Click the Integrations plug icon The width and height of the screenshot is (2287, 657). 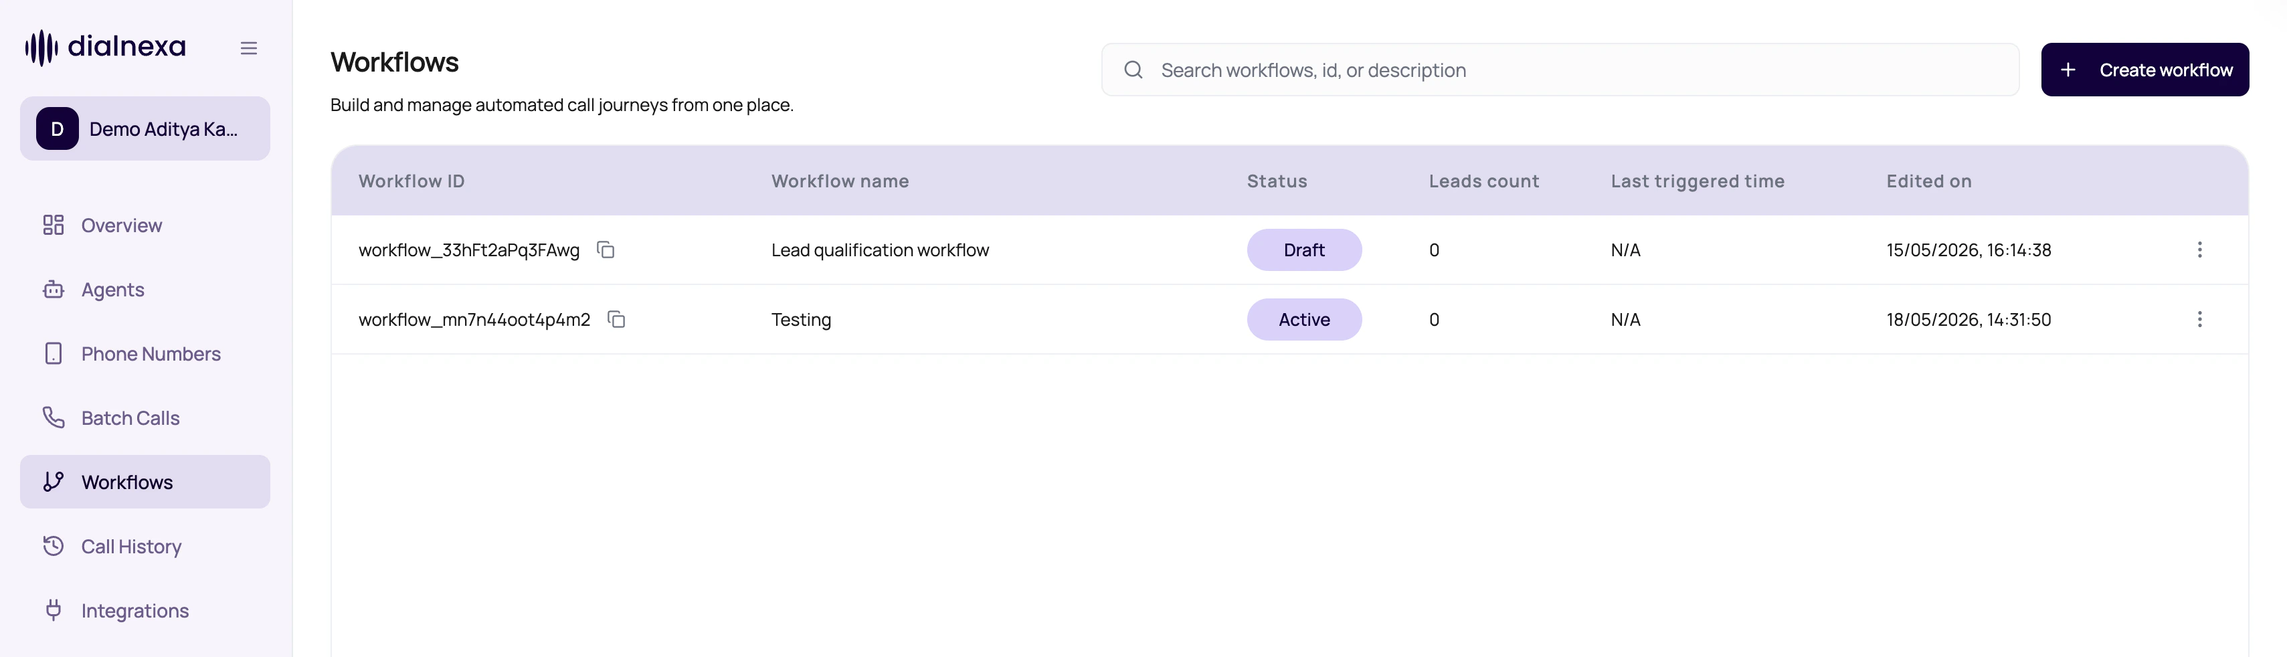click(54, 610)
